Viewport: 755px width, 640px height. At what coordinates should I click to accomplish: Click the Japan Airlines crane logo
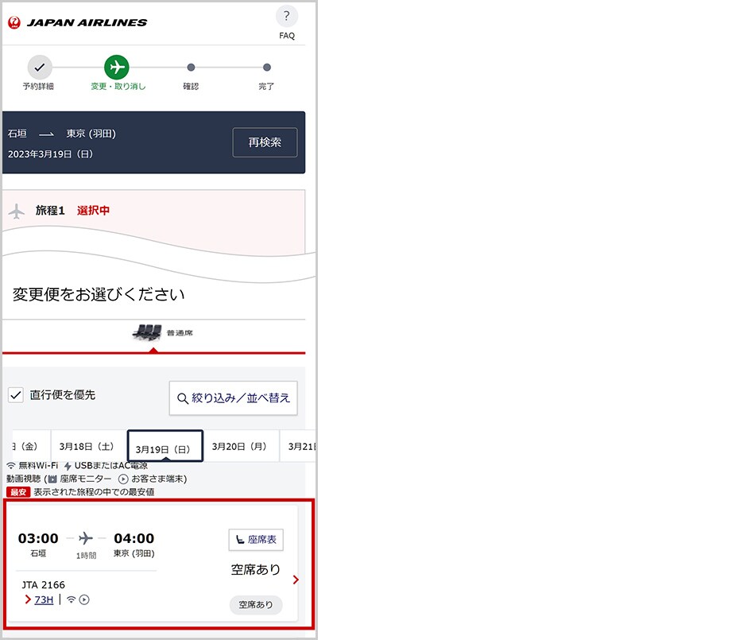[x=14, y=23]
